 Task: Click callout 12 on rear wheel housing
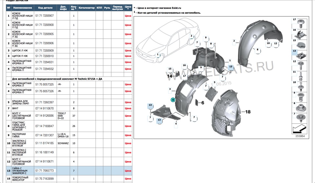(276, 43)
